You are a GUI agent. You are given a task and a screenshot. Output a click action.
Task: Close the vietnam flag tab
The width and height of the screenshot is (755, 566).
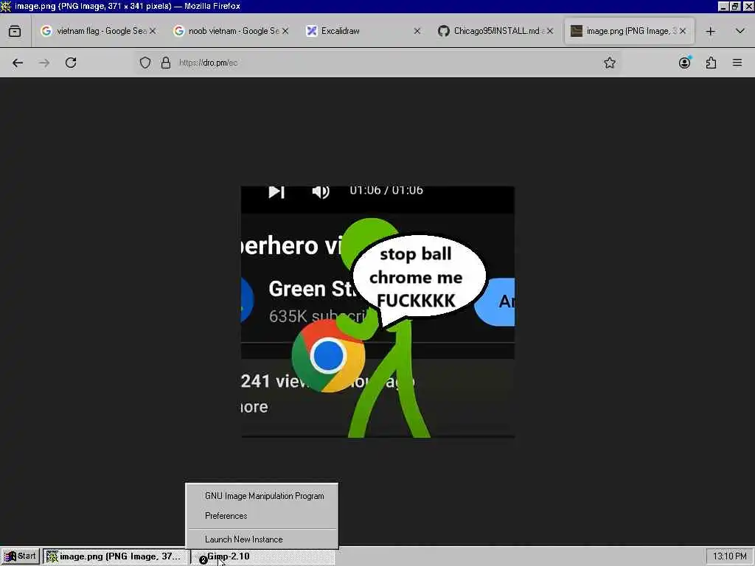(x=153, y=31)
